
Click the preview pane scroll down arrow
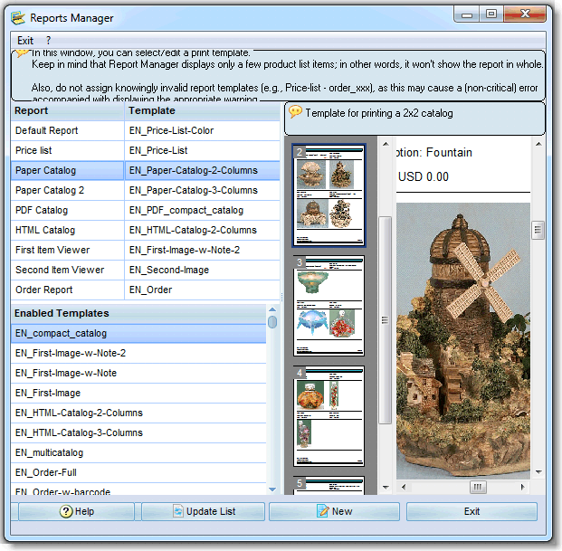(x=538, y=472)
